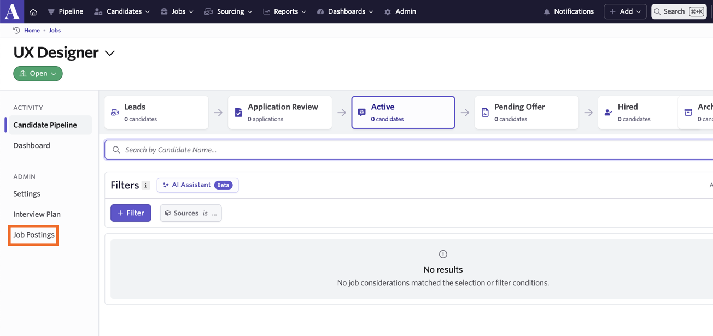The height and width of the screenshot is (336, 713).
Task: Open the AI Assistant Beta button
Action: pos(197,185)
